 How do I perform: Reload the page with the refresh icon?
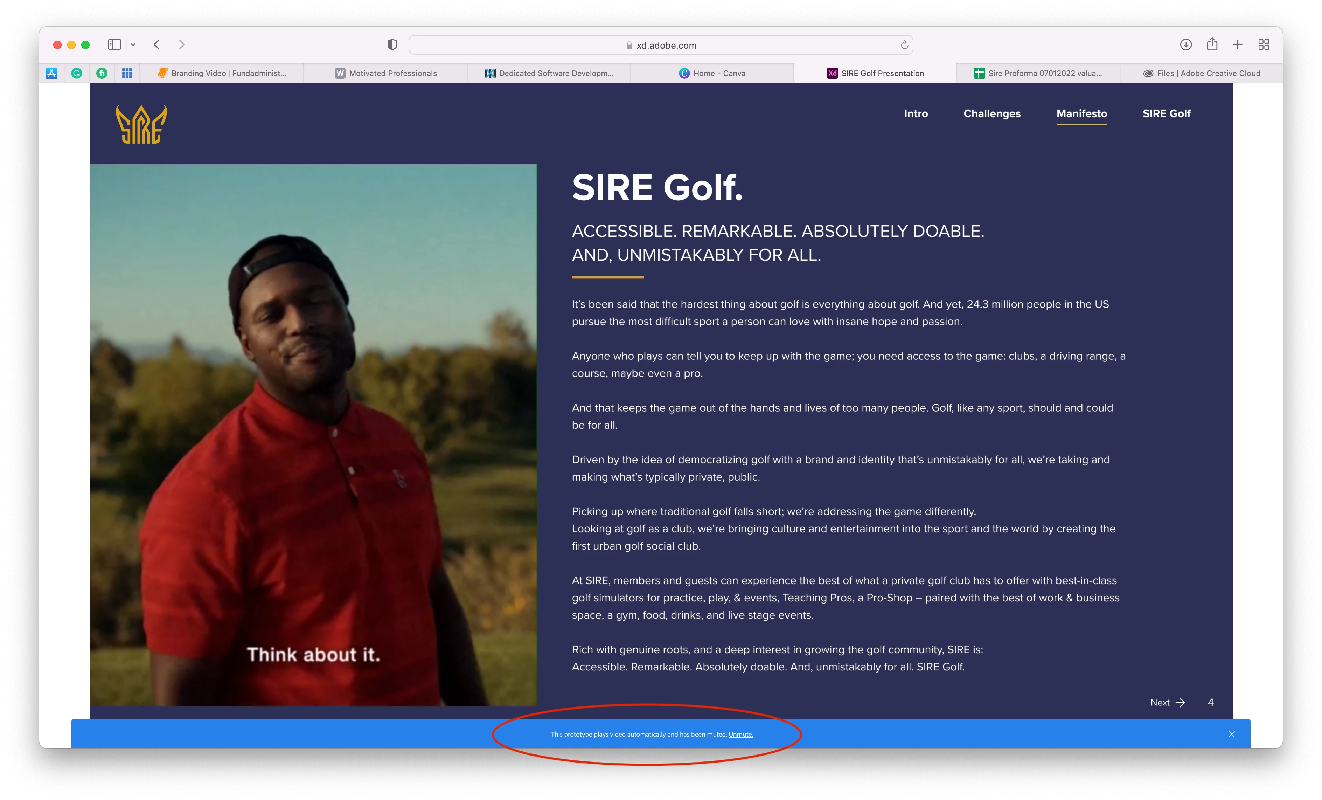click(904, 45)
